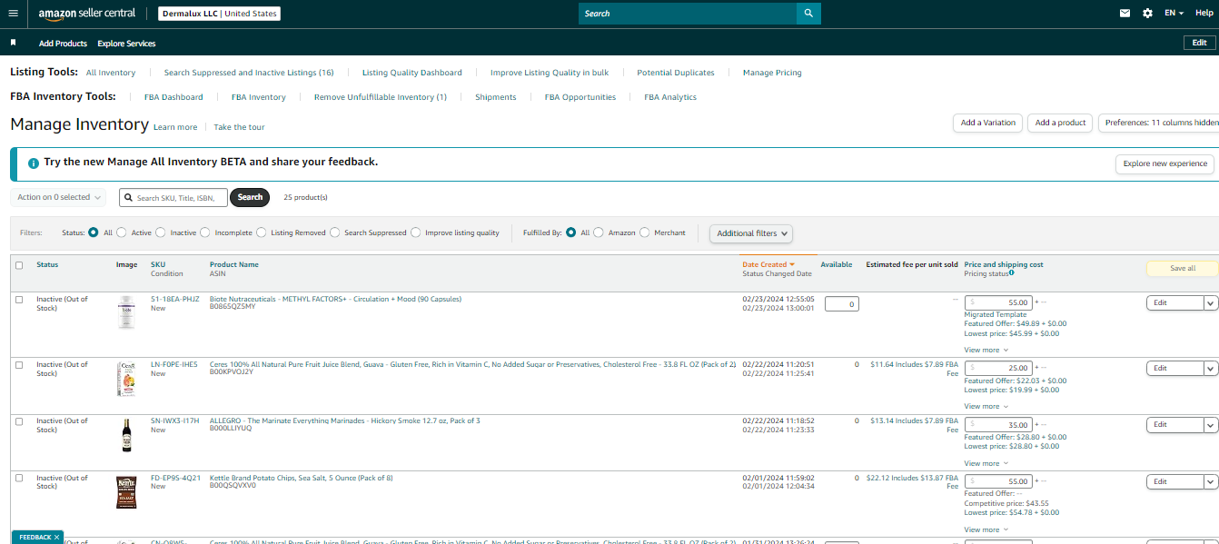
Task: Open the Manage Pricing tab
Action: 772,73
